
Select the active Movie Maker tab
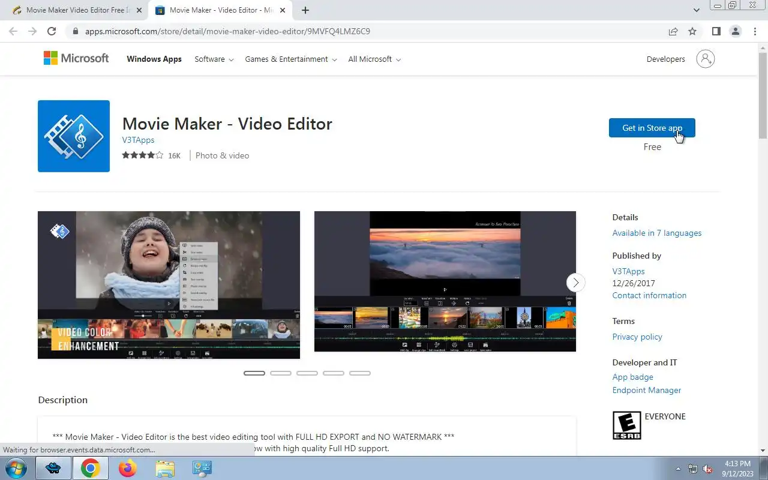[220, 10]
